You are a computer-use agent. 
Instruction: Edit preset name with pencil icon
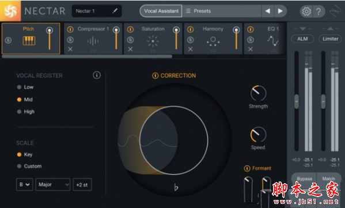click(115, 11)
